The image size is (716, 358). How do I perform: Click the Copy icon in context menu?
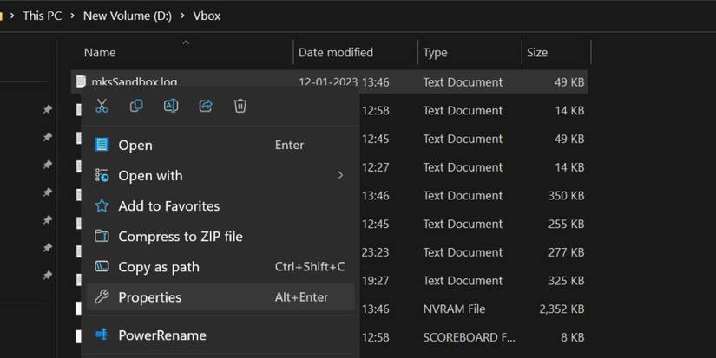136,106
